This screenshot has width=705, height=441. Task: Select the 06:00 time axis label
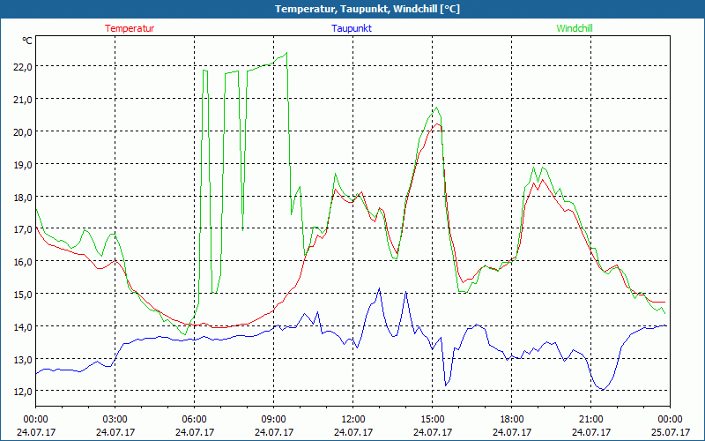[x=194, y=419]
